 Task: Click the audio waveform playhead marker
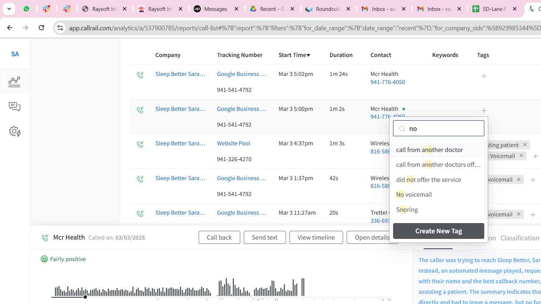coord(85,297)
